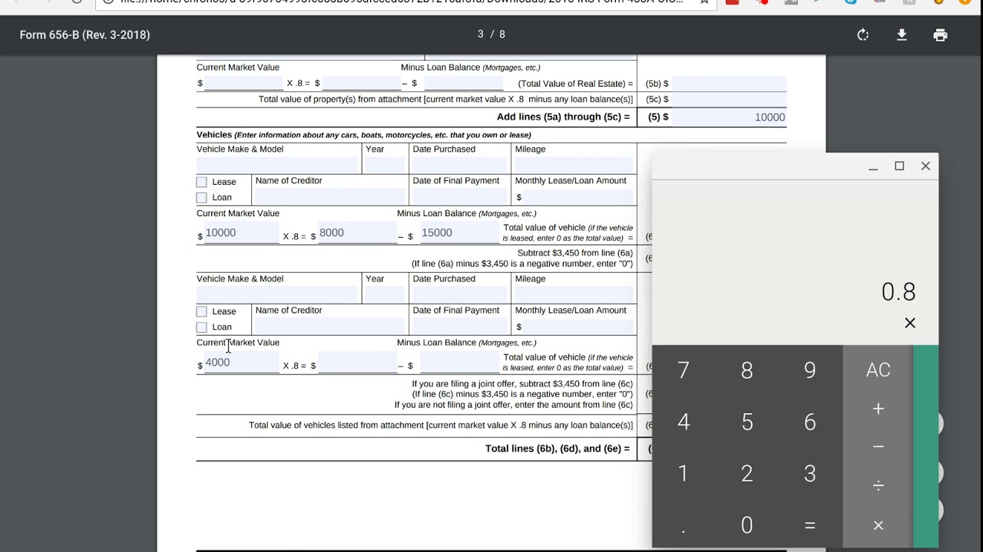Click second vehicle Year field
This screenshot has height=552, width=983.
(384, 294)
